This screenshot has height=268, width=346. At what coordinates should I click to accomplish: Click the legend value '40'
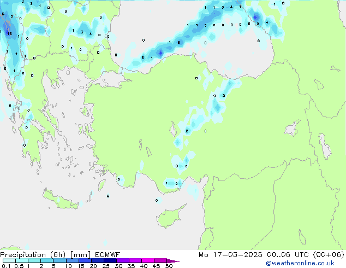pyautogui.click(x=144, y=266)
